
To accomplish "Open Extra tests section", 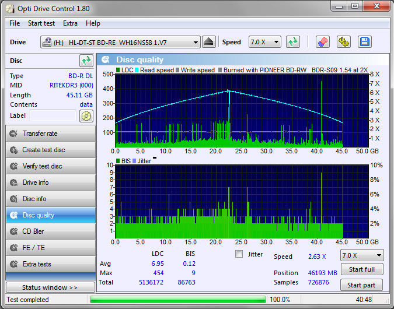I will tap(51, 264).
